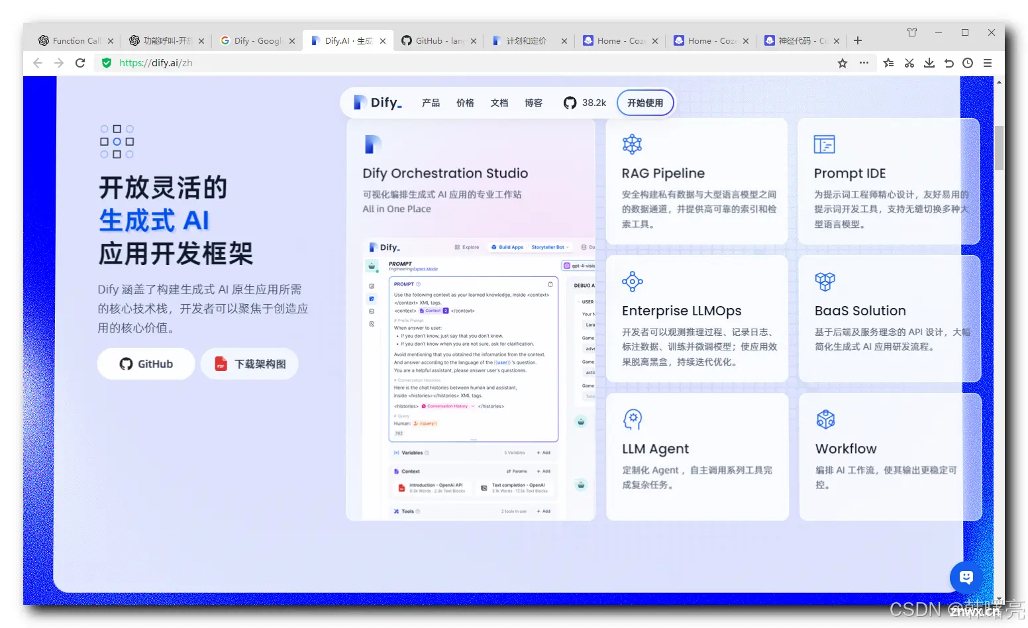Click the Enterprise LLMOps card title
The width and height of the screenshot is (1028, 628).
pyautogui.click(x=682, y=311)
